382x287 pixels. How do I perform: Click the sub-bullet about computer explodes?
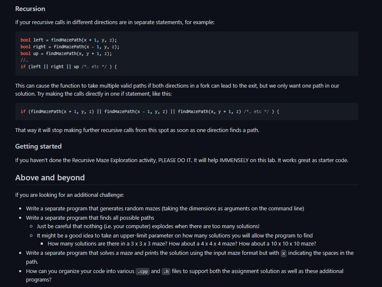pyautogui.click(x=148, y=226)
